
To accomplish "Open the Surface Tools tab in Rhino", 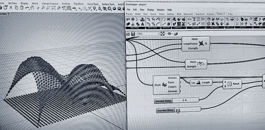I will coord(108,4).
